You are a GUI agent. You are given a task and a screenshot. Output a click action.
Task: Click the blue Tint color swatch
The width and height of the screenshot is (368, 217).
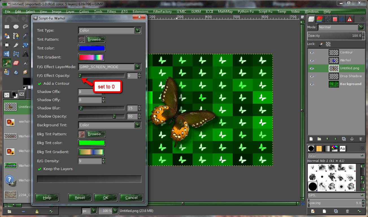point(92,48)
